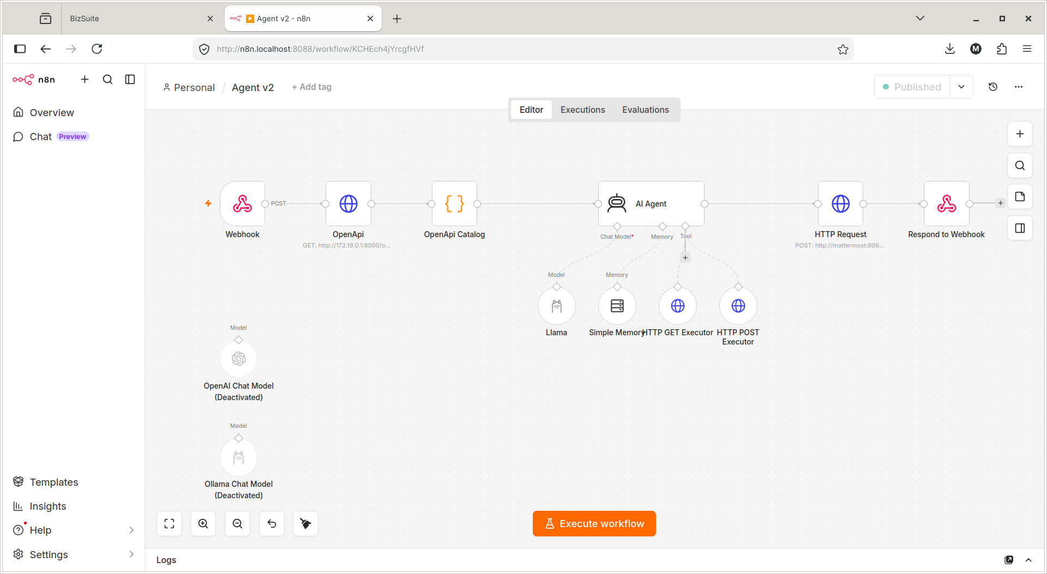The height and width of the screenshot is (574, 1047).
Task: Click Add tag link
Action: [x=311, y=87]
